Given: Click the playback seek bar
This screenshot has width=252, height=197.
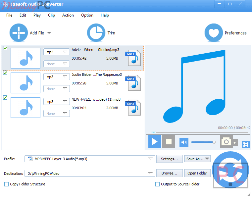Looking at the screenshot, I should (200, 132).
